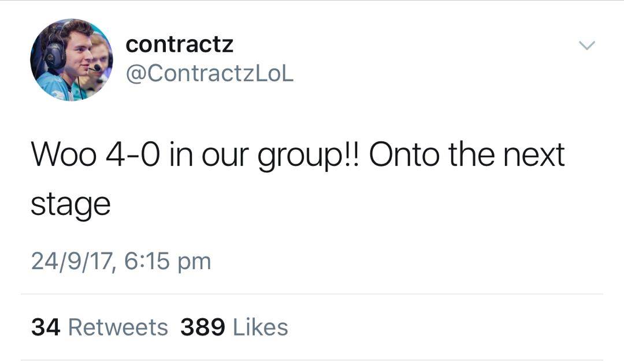Open the Retweets list label
Screen dimensions: 624x362
(118, 327)
